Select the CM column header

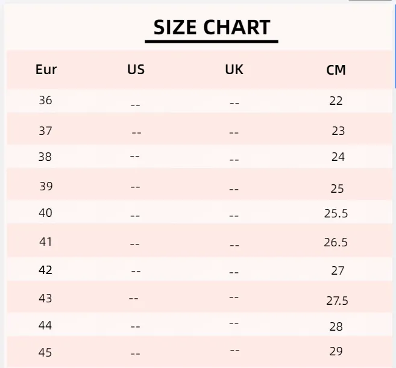336,70
